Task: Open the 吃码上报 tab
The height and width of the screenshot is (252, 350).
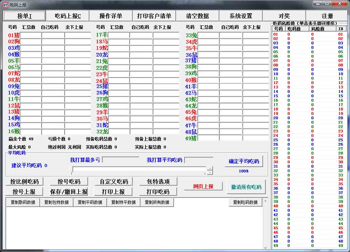Action: pyautogui.click(x=68, y=16)
